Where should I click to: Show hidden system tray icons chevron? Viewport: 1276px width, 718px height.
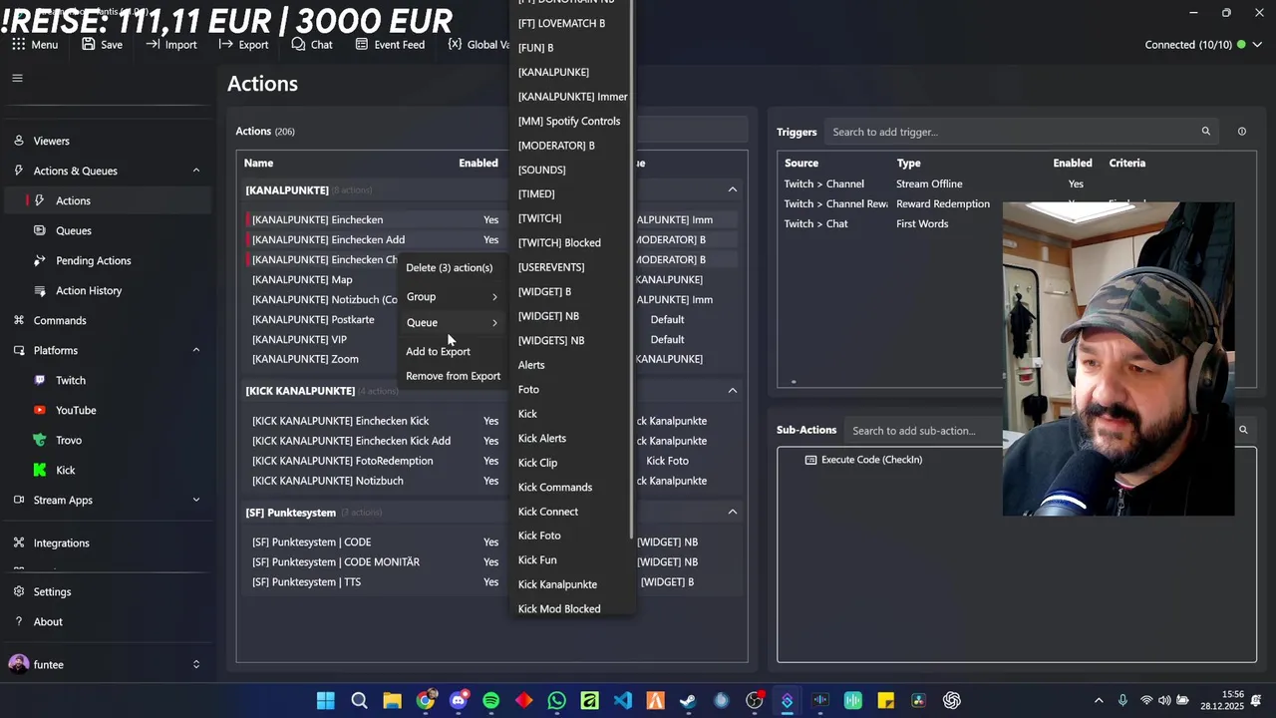1099,701
